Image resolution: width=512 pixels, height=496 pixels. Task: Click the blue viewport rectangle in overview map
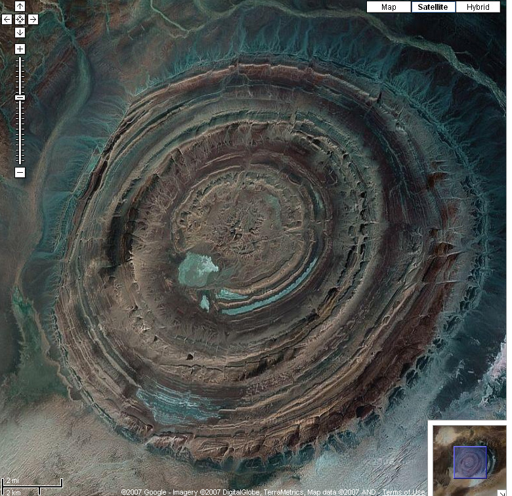tap(470, 462)
